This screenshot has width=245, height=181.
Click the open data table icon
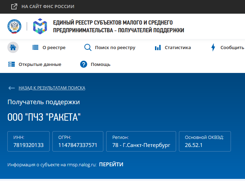pyautogui.click(x=12, y=64)
